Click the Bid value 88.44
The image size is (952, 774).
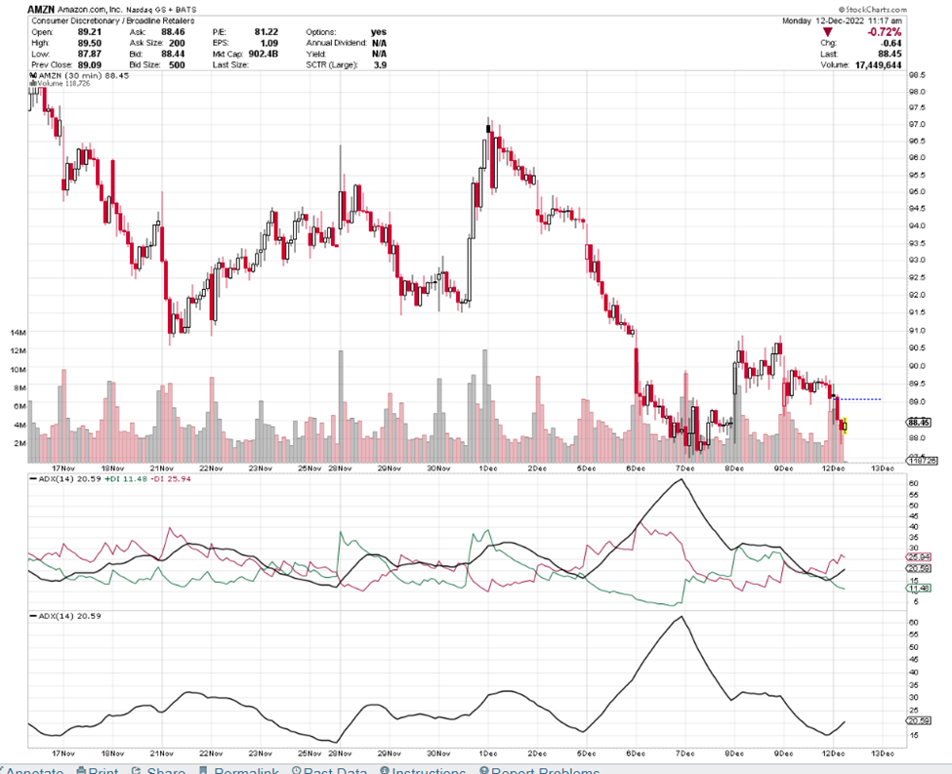click(173, 54)
